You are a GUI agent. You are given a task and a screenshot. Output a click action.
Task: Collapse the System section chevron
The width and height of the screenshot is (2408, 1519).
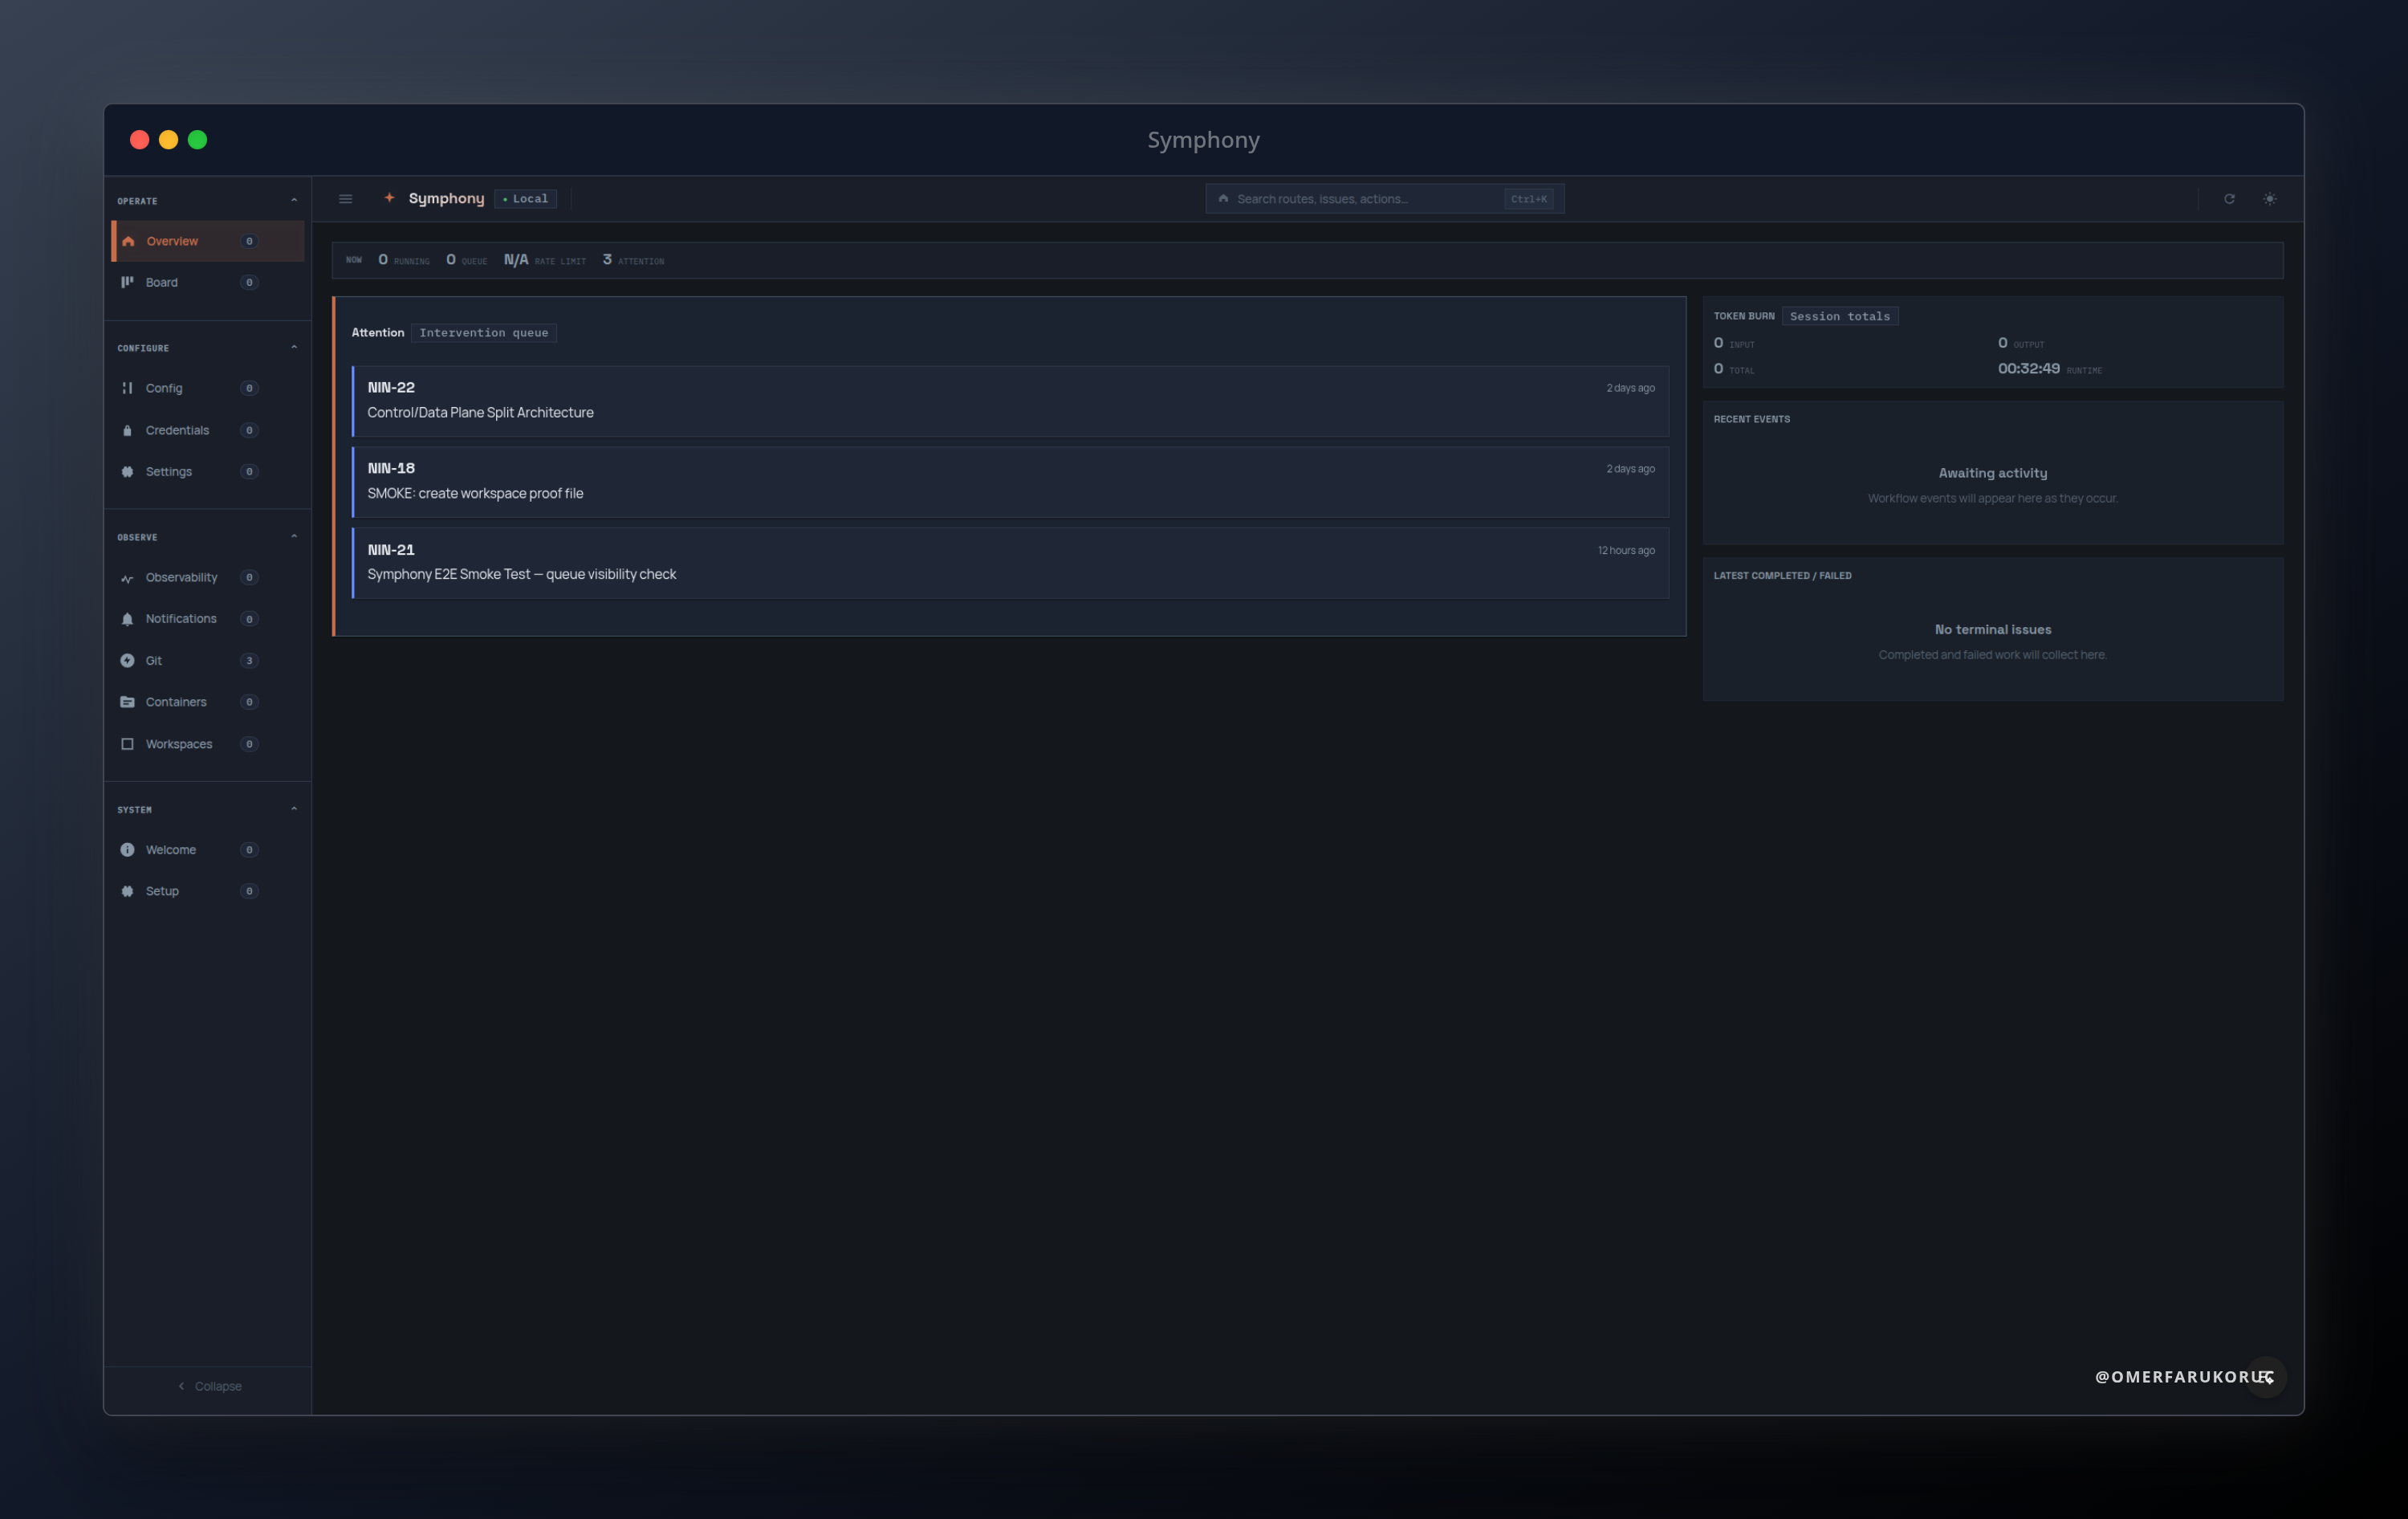pyautogui.click(x=294, y=809)
